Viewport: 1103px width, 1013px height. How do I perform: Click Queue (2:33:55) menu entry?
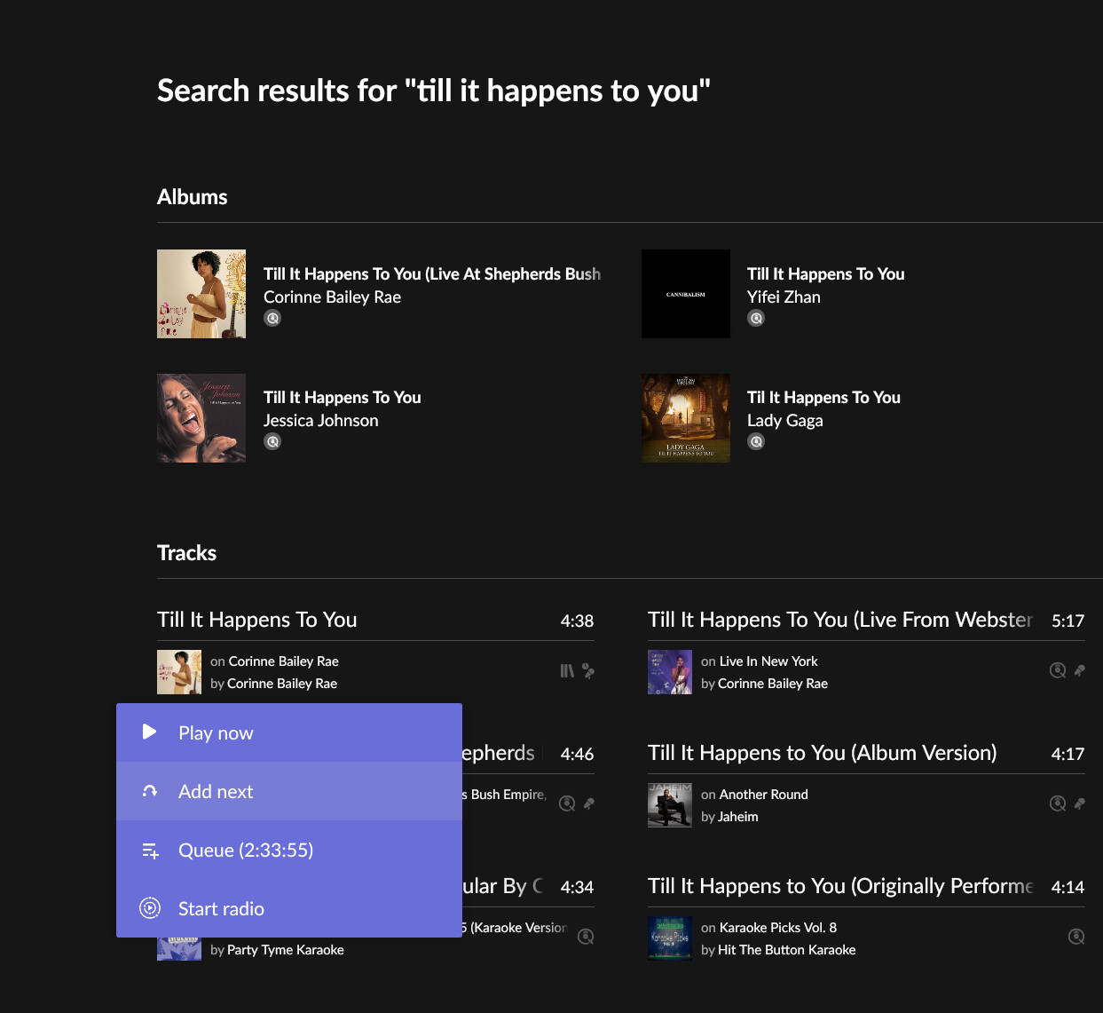point(246,851)
